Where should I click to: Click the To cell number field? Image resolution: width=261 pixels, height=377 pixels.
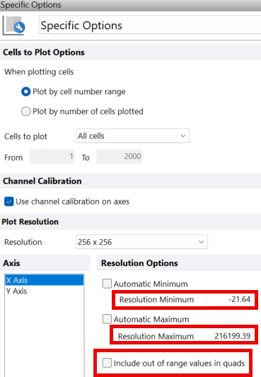point(120,156)
